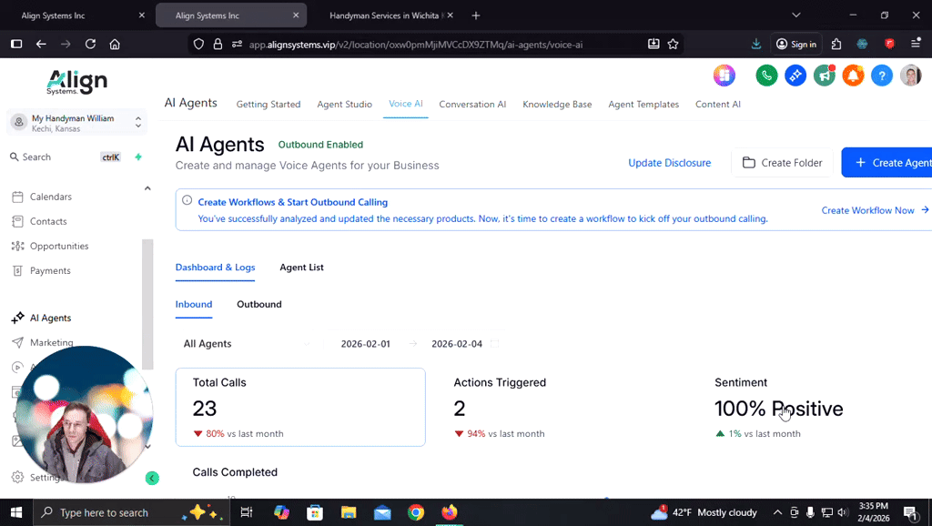Click Update Disclosure link
This screenshot has width=932, height=526.
(x=669, y=163)
